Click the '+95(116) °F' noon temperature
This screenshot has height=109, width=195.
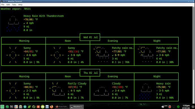pyautogui.click(x=76, y=52)
